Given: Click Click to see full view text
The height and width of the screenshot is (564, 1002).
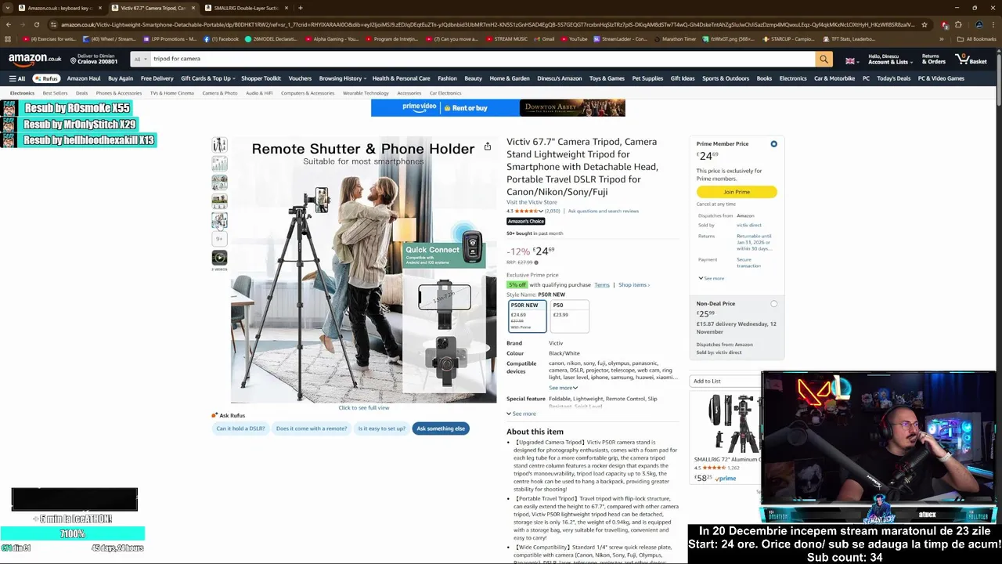Looking at the screenshot, I should click(363, 408).
